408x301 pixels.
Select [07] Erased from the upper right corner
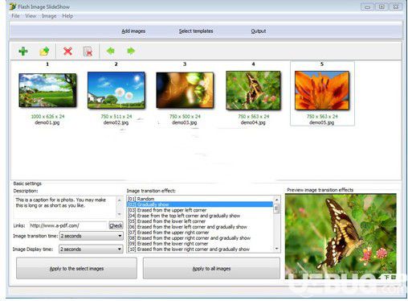pyautogui.click(x=200, y=233)
